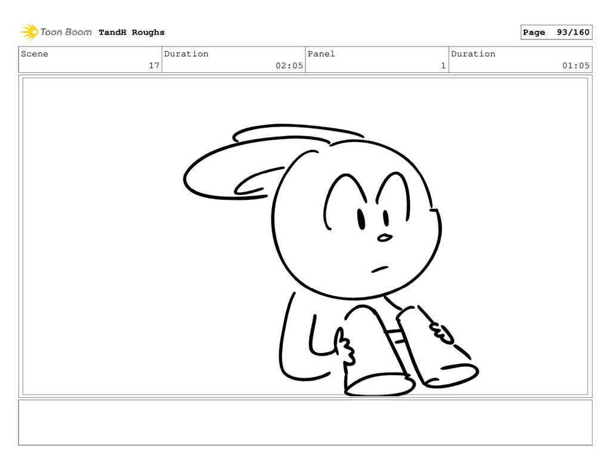The width and height of the screenshot is (611, 473).
Task: Click the rabbit character storyboard drawing
Action: click(331, 260)
